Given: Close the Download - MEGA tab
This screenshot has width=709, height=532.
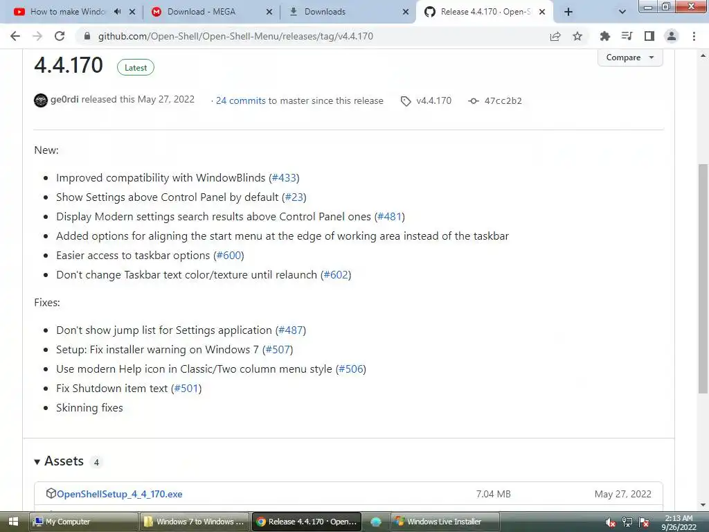Looking at the screenshot, I should [x=269, y=12].
